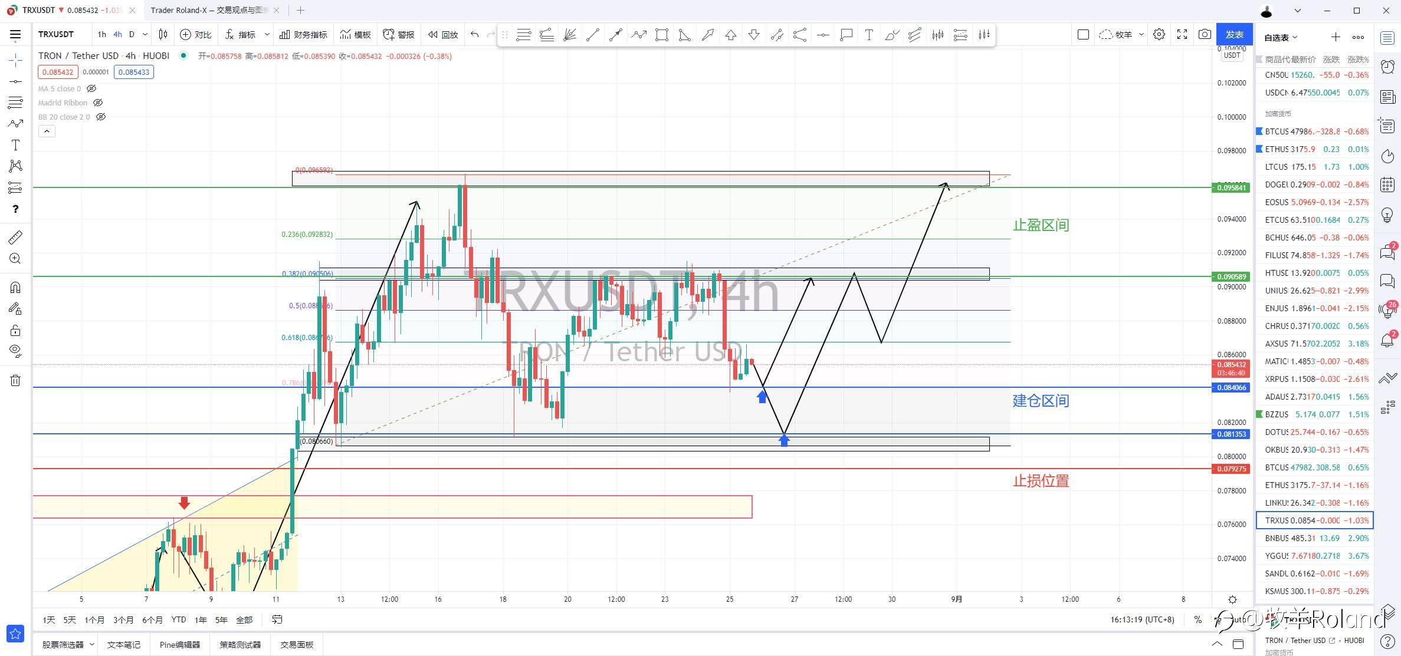Open the alerts (警报) tool
The width and height of the screenshot is (1401, 656).
399,35
